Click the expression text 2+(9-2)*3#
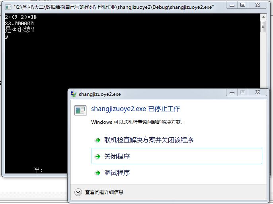The image size is (273, 204). pyautogui.click(x=21, y=17)
